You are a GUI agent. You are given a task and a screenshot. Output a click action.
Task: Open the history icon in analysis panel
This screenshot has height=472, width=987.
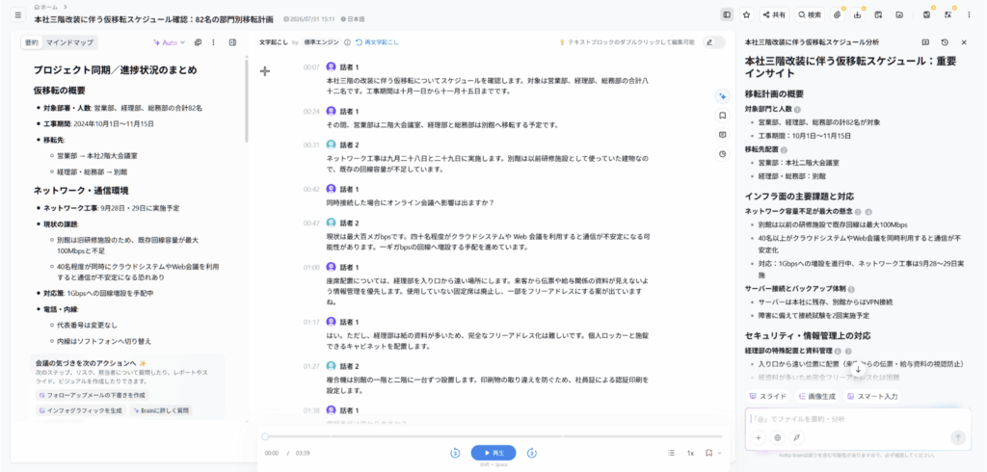(945, 42)
